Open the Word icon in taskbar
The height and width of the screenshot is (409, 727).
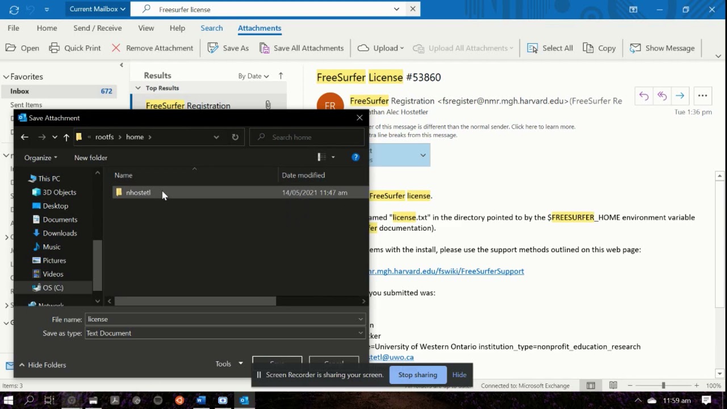click(201, 400)
